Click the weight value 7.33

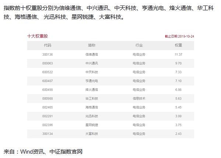[178, 72]
